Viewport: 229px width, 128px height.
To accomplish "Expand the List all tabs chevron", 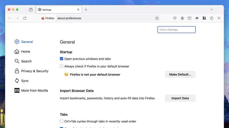I will pos(212,10).
